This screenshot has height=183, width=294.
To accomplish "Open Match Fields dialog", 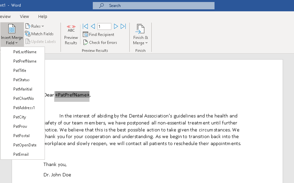I will 39,34.
